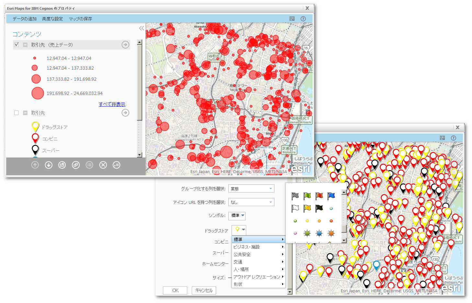472x303 pixels.
Task: Open options arrow for 取引先(売上データ) layer
Action: click(x=125, y=45)
